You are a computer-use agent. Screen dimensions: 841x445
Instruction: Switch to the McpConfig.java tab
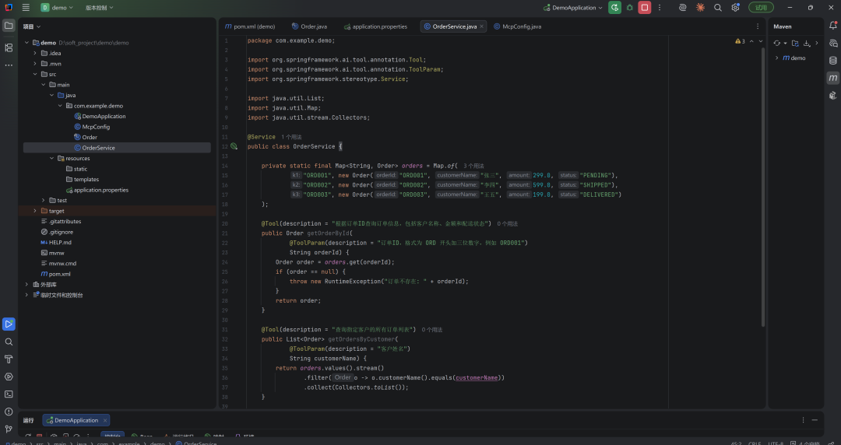[516, 26]
